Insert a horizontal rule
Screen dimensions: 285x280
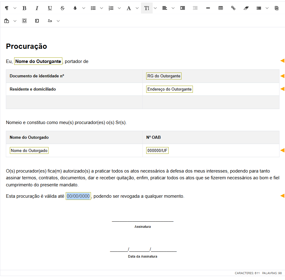[208, 8]
